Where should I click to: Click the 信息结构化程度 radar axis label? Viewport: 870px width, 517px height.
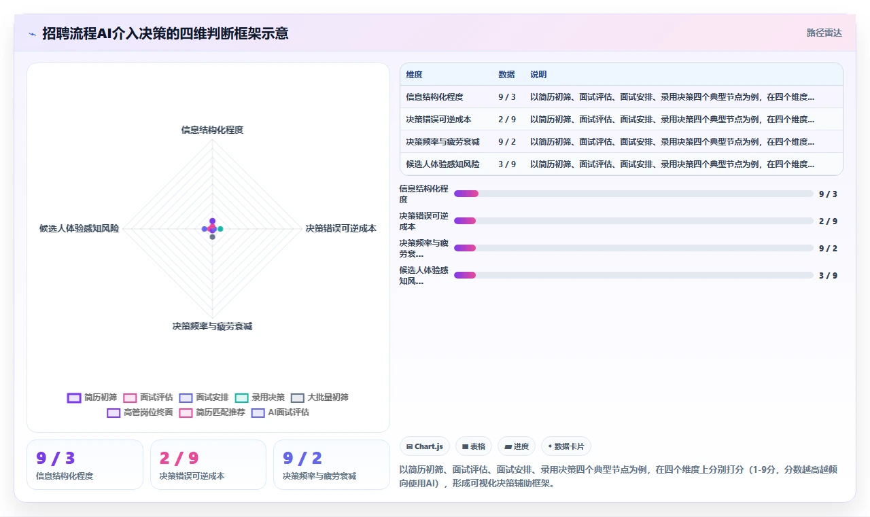click(x=212, y=130)
